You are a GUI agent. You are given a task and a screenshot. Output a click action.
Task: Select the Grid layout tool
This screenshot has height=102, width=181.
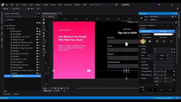44,46
